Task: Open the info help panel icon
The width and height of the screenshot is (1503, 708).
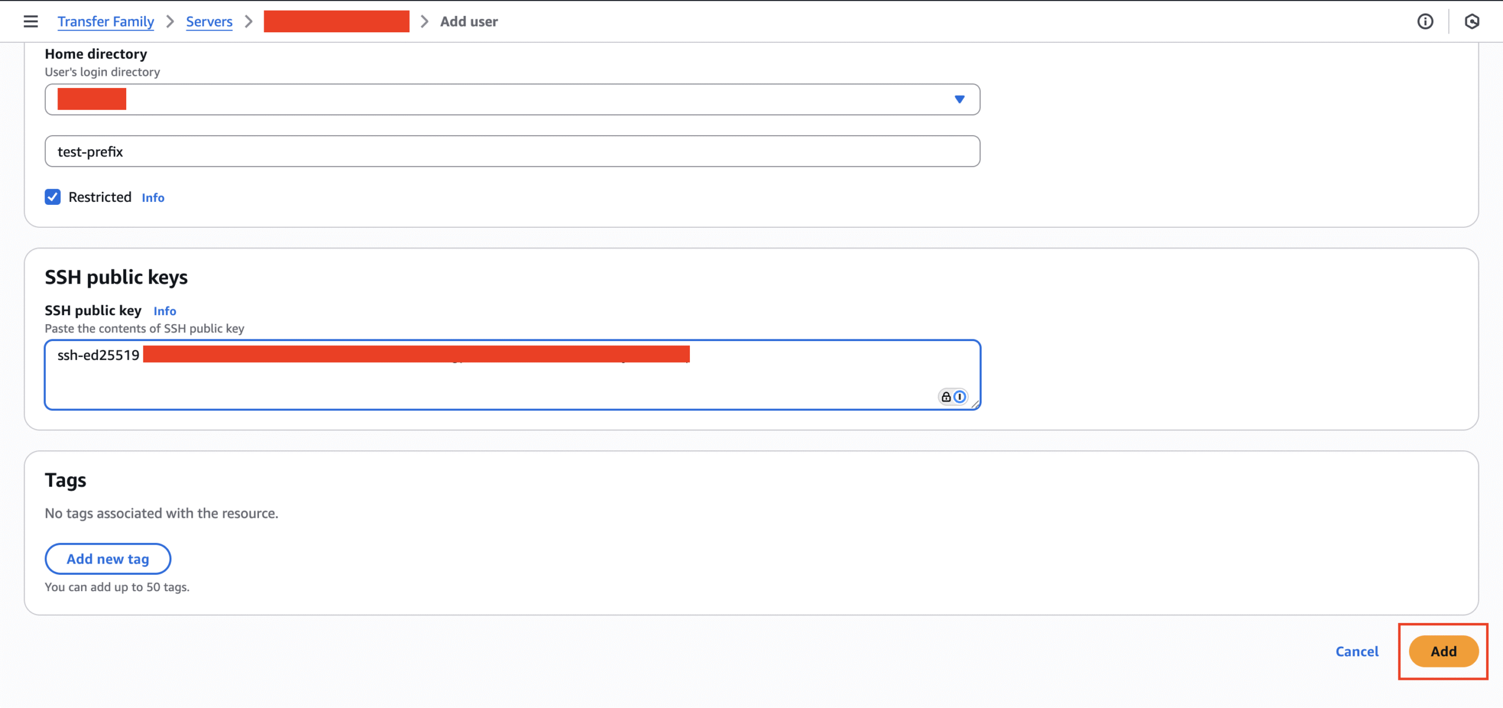Action: [1425, 22]
